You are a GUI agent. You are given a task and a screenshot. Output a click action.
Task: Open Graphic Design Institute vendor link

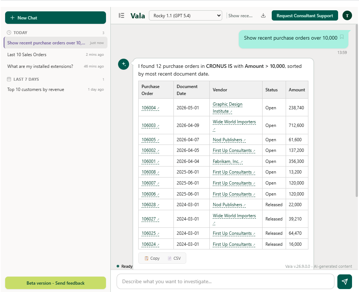[x=227, y=107]
